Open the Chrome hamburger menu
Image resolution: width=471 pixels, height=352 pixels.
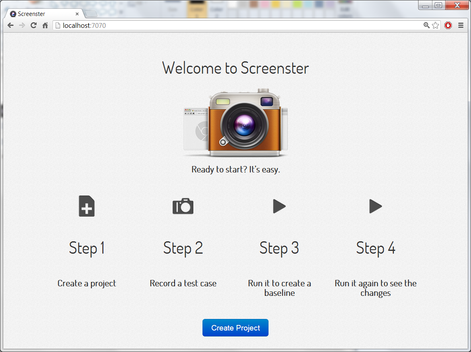coord(461,25)
